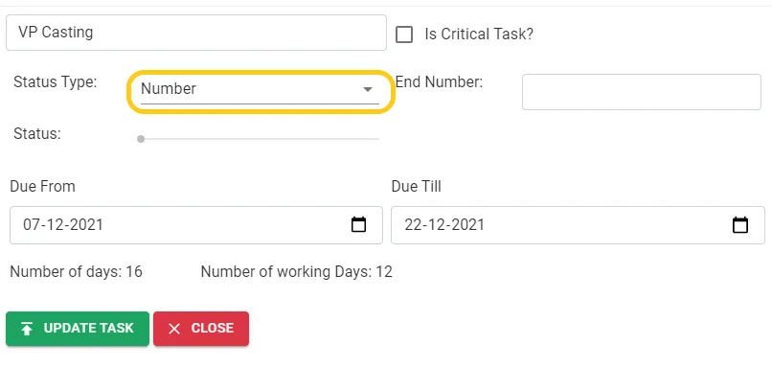Click the 'Number of days: 16' text
772x391 pixels.
(76, 272)
